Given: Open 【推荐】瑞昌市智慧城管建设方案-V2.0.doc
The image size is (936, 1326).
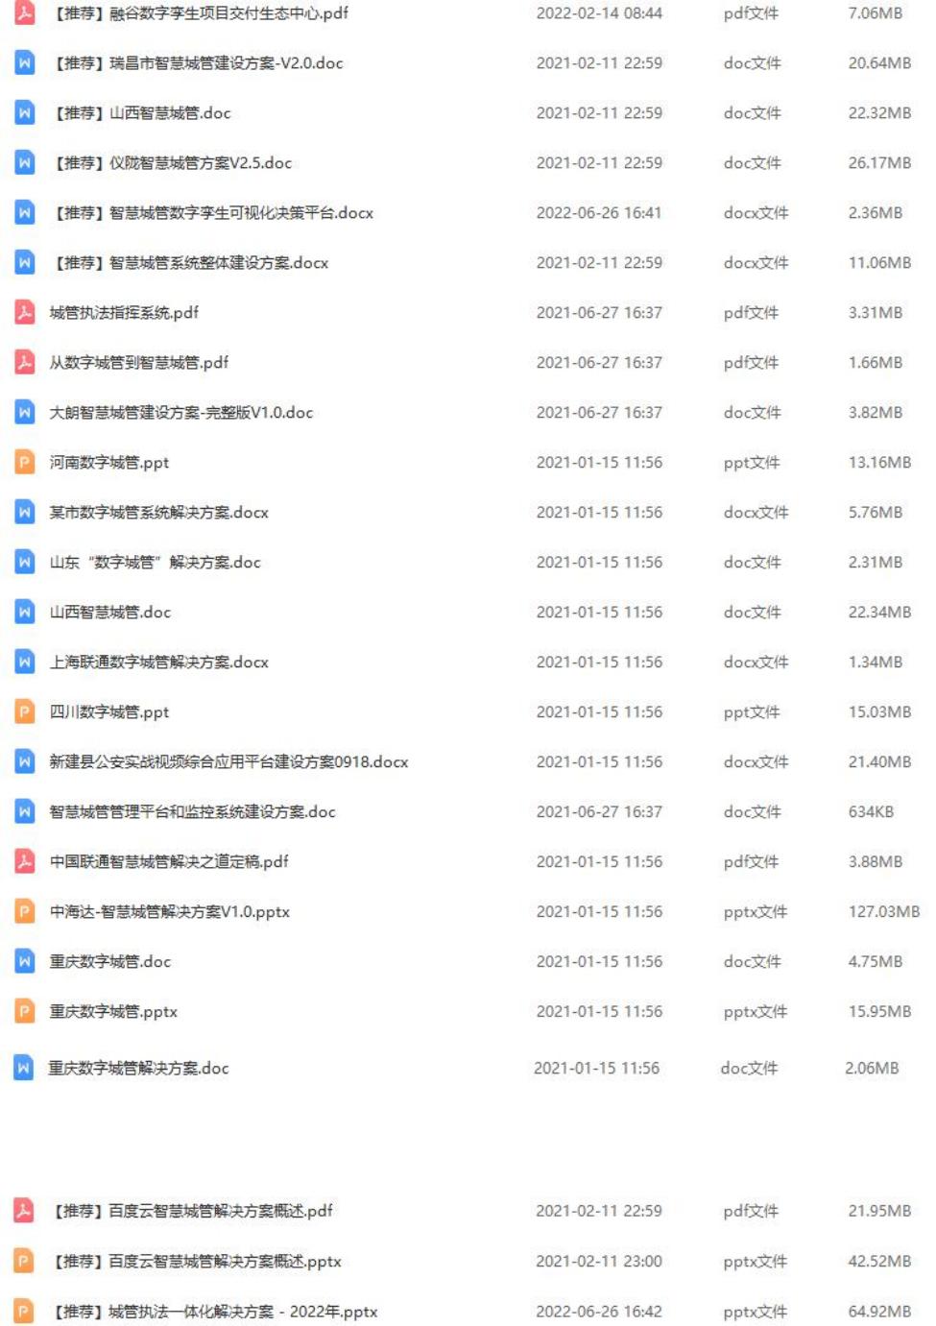Looking at the screenshot, I should tap(196, 63).
